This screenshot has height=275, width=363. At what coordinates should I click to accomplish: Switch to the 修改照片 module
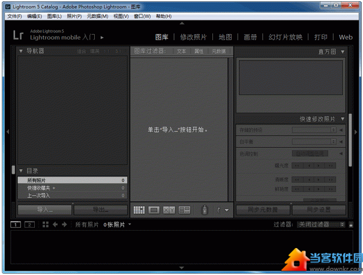tap(193, 37)
